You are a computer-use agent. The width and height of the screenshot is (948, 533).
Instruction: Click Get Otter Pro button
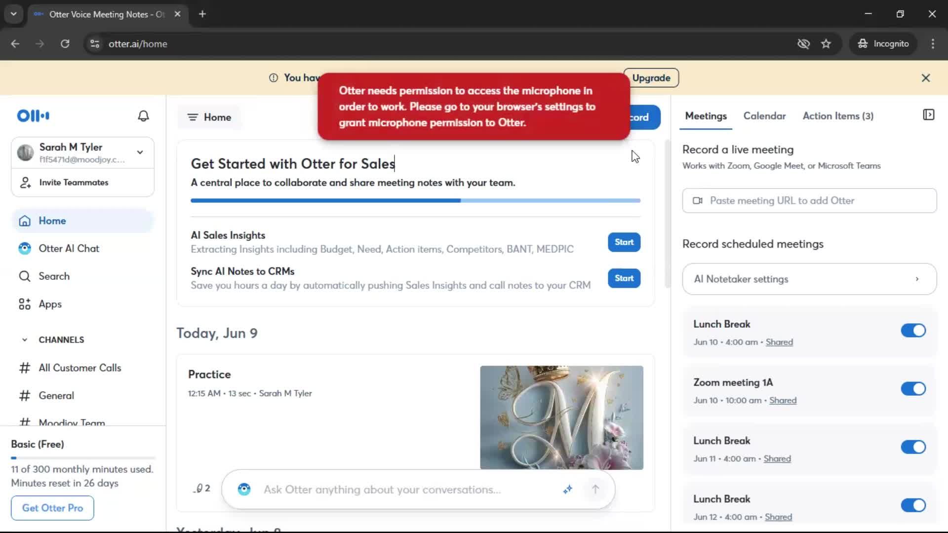(x=52, y=508)
